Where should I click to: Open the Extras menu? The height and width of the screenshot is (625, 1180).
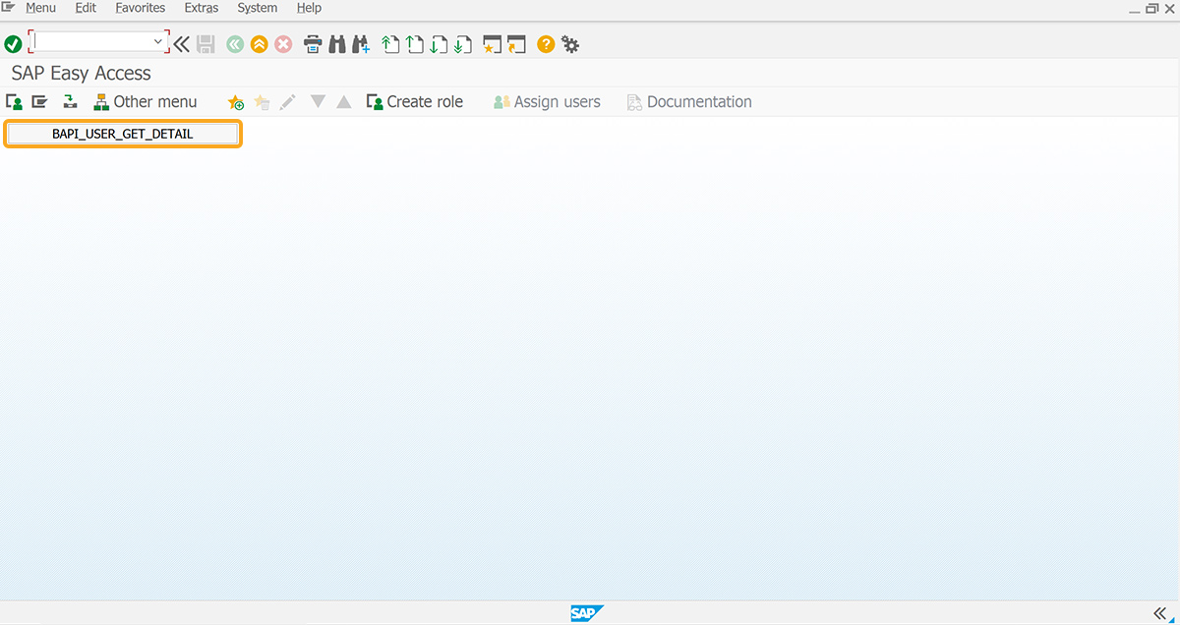[x=202, y=8]
